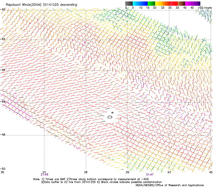Screen dimensions: 213x187
Task: Click the cyan-blue 5-15 knots legend segment
Action: point(140,3)
